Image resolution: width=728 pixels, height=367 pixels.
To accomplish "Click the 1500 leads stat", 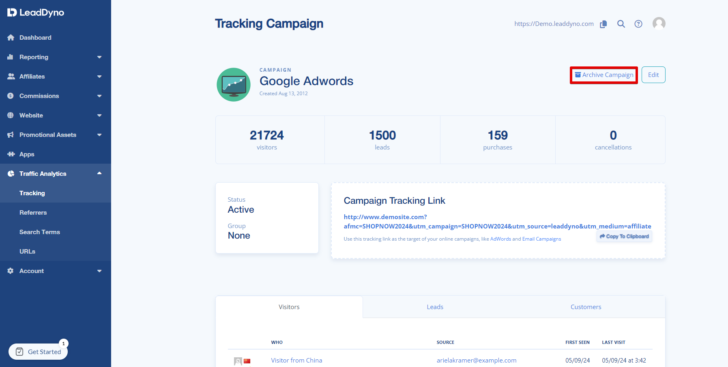I will (382, 140).
